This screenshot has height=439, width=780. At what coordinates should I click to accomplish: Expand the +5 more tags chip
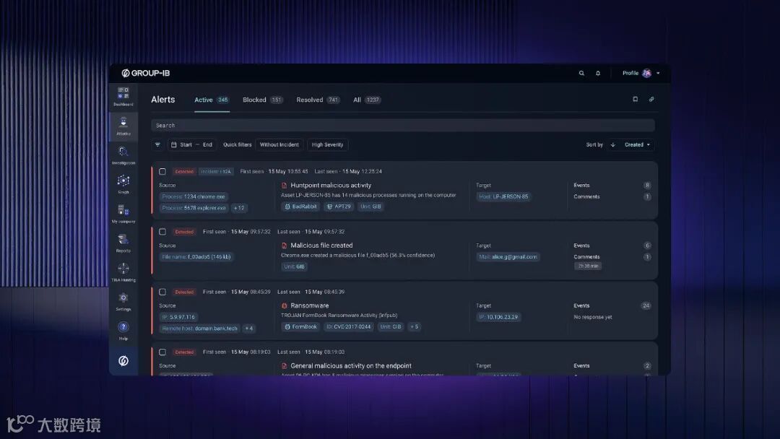415,326
